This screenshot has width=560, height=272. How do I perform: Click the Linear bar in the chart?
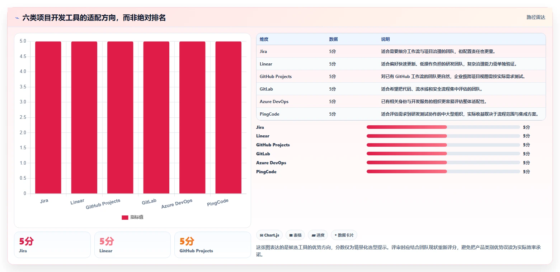(84, 117)
